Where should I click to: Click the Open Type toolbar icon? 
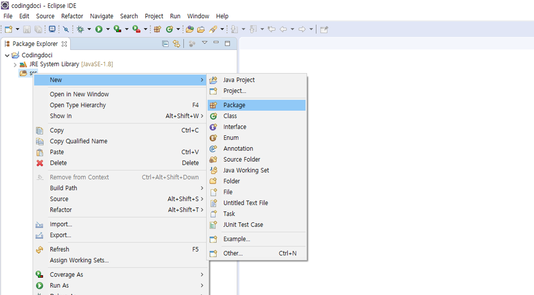pyautogui.click(x=190, y=29)
